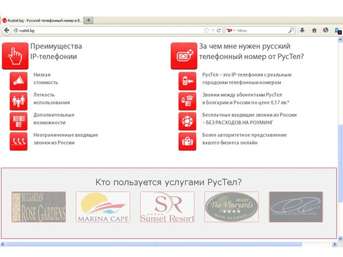Image resolution: width=343 pixels, height=257 pixels.
Task: Click the magnifier search icon in Yahoo box
Action: click(x=291, y=30)
